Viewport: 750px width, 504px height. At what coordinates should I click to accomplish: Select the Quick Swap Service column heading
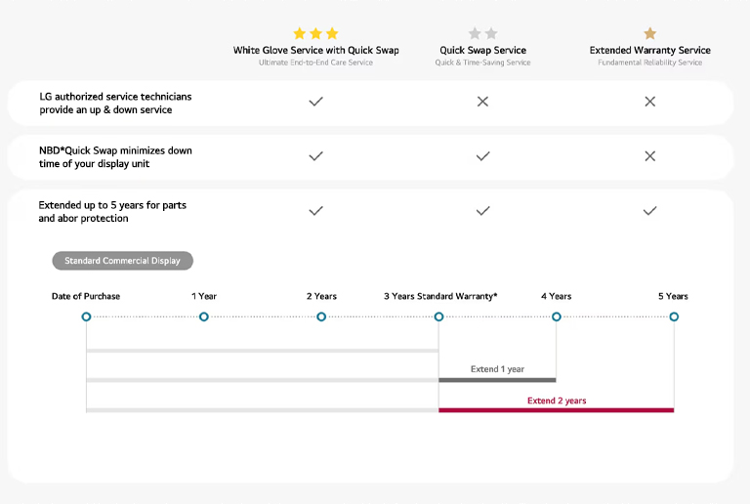[482, 50]
